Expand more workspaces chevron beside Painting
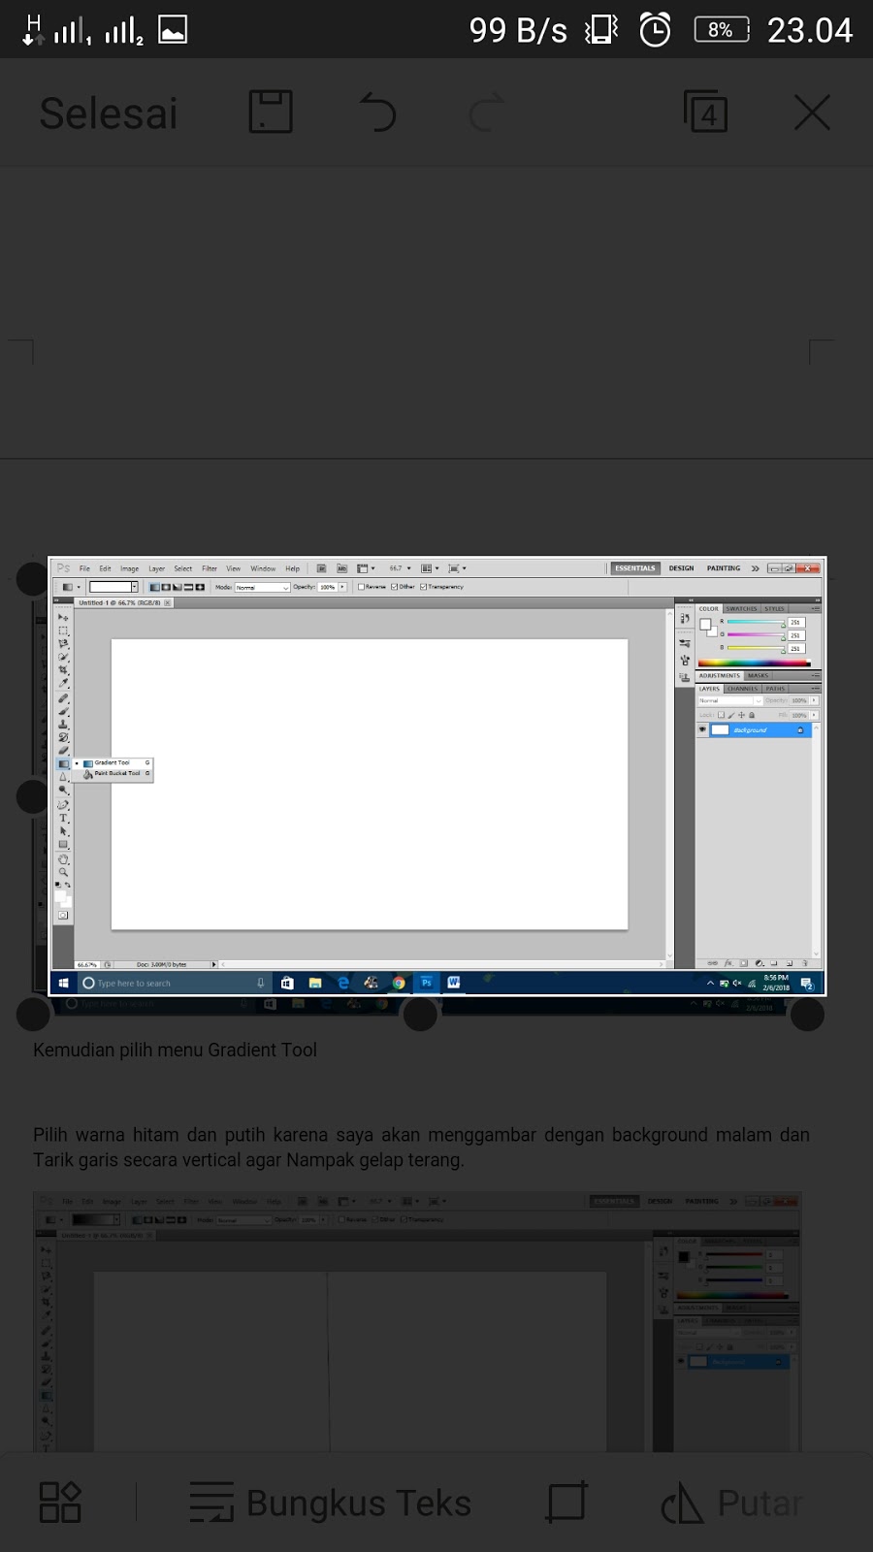Screen dimensions: 873x1552 755,568
